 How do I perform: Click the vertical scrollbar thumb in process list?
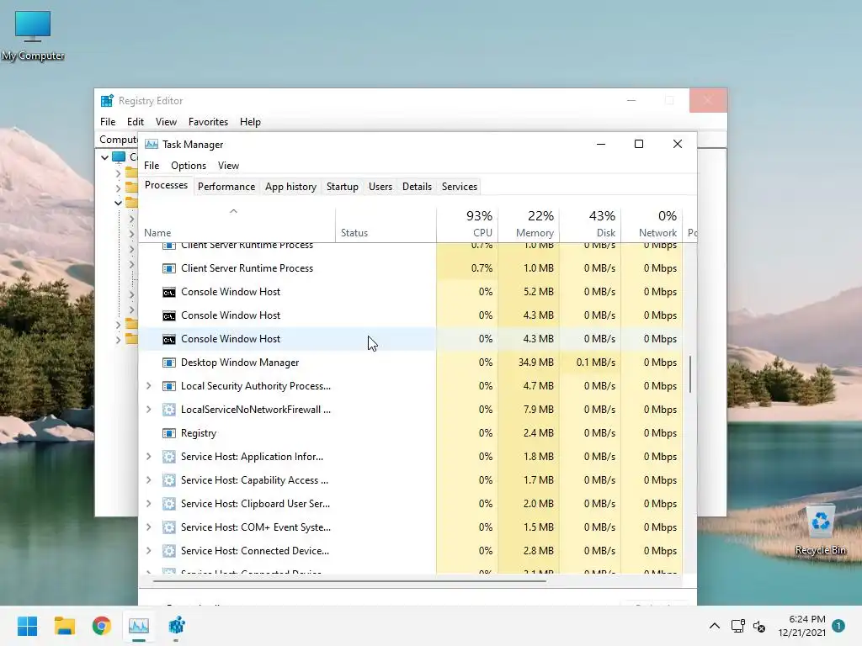[690, 374]
